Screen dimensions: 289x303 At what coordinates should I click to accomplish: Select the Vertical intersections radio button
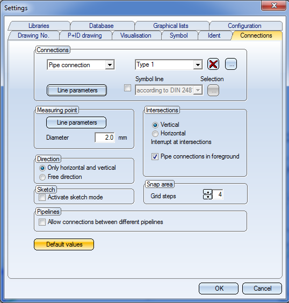pos(155,125)
